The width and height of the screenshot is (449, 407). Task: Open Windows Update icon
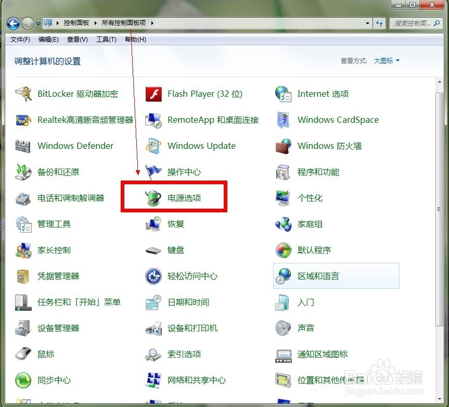click(x=153, y=146)
